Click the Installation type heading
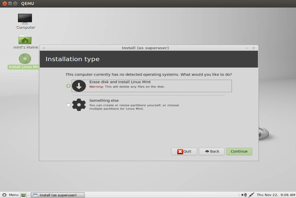The width and height of the screenshot is (296, 198). 72,59
